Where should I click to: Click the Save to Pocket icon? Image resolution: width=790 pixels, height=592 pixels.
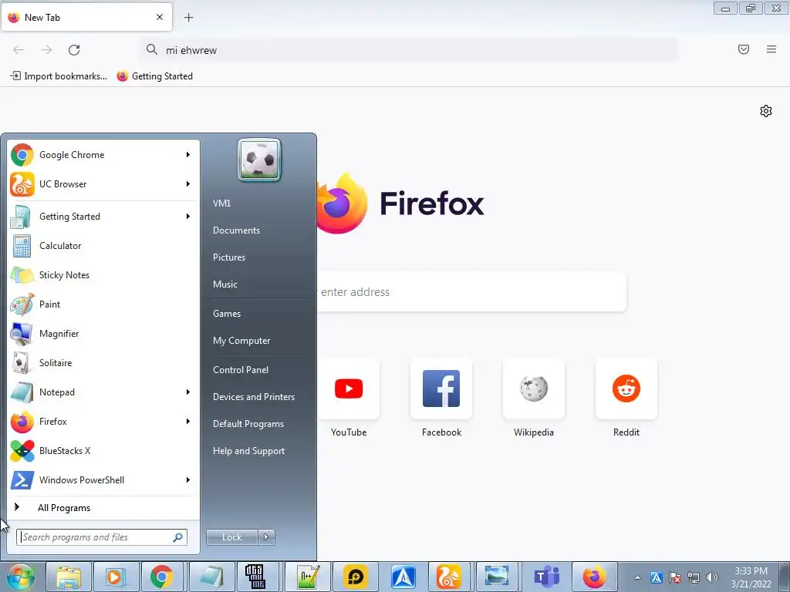click(744, 49)
